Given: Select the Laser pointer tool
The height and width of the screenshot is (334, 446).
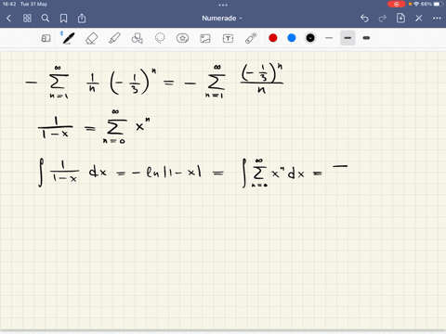Looking at the screenshot, I should [251, 38].
